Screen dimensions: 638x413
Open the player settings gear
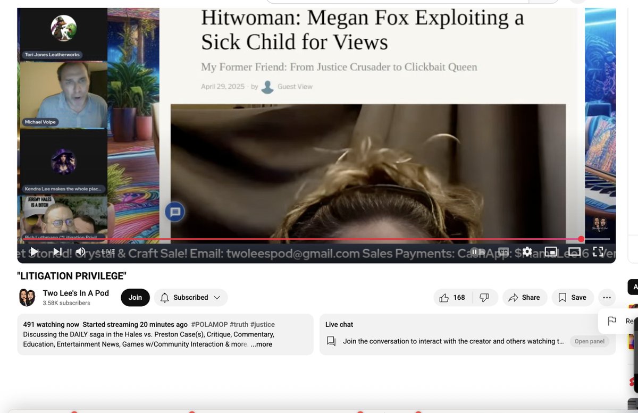[527, 251]
